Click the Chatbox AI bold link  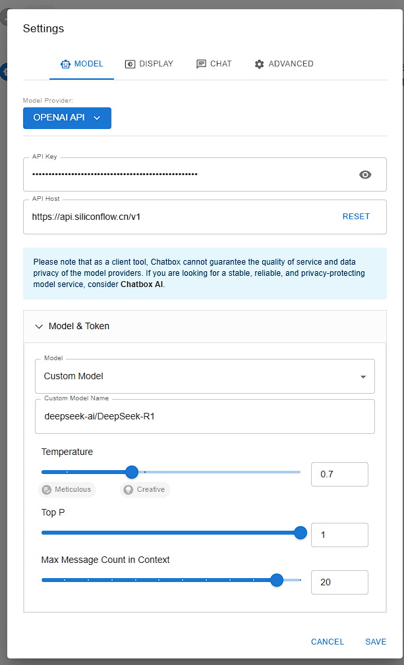point(142,284)
